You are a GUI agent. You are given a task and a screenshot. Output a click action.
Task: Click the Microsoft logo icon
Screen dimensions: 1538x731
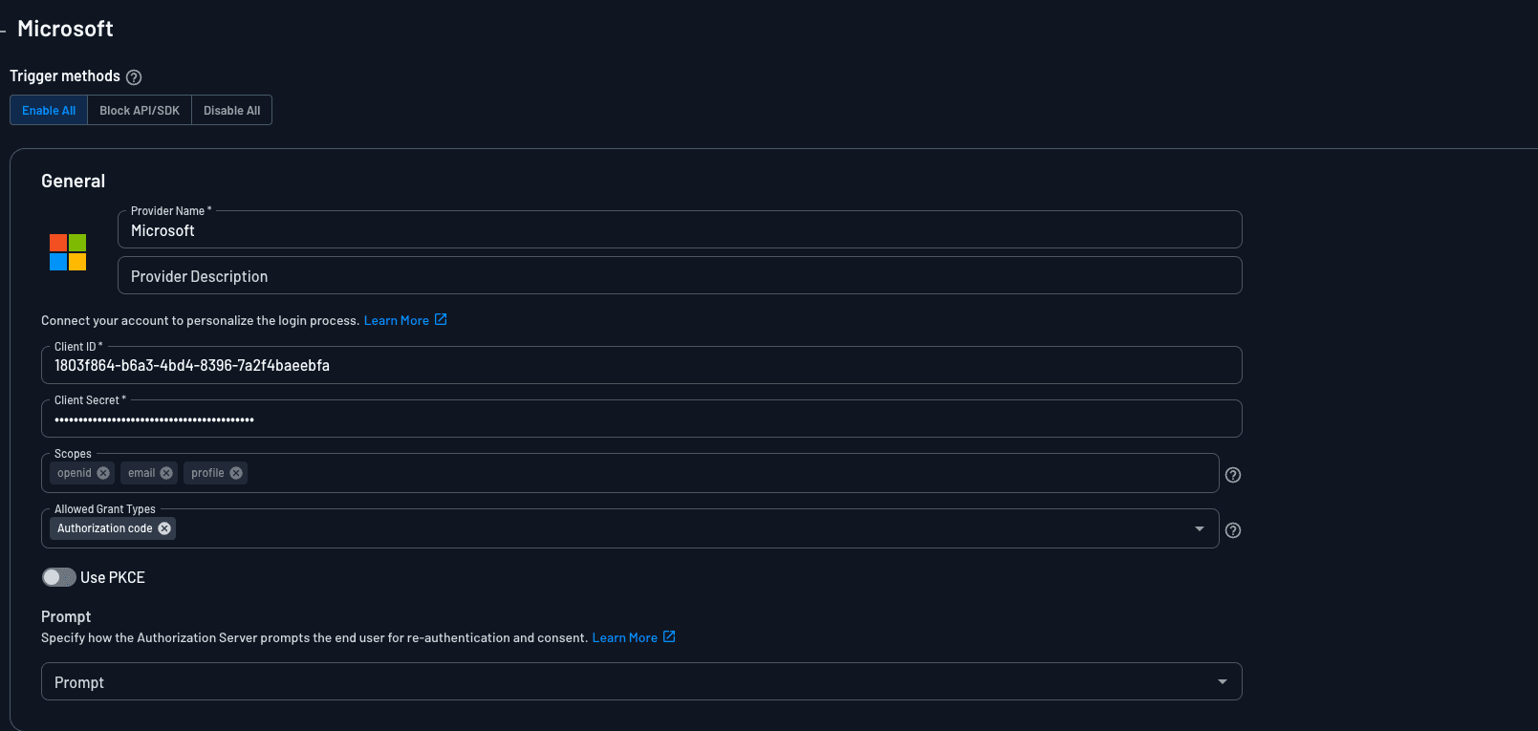coord(68,252)
